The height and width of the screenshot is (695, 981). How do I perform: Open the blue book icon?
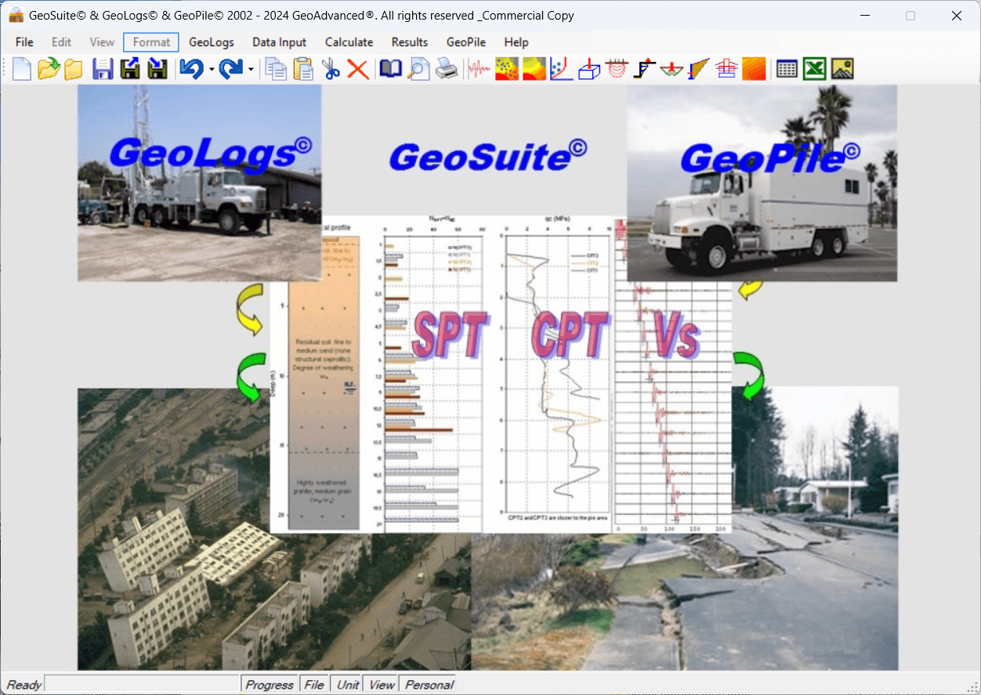click(390, 69)
